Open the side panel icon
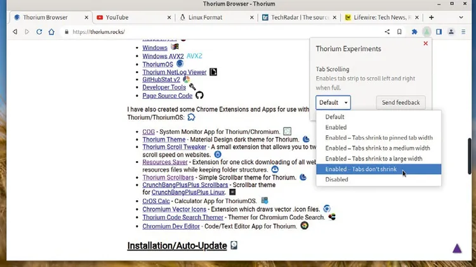 439,32
